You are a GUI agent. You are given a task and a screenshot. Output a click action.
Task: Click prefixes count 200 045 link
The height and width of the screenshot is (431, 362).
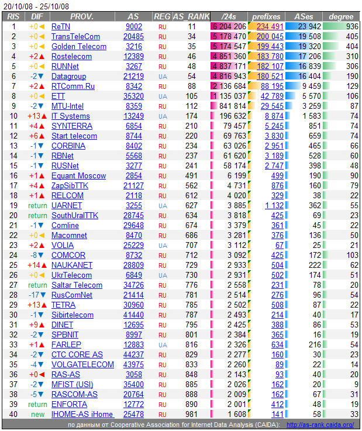270,37
